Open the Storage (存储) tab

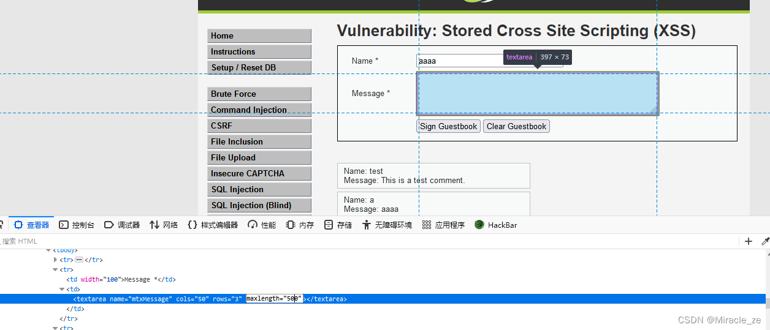(338, 225)
